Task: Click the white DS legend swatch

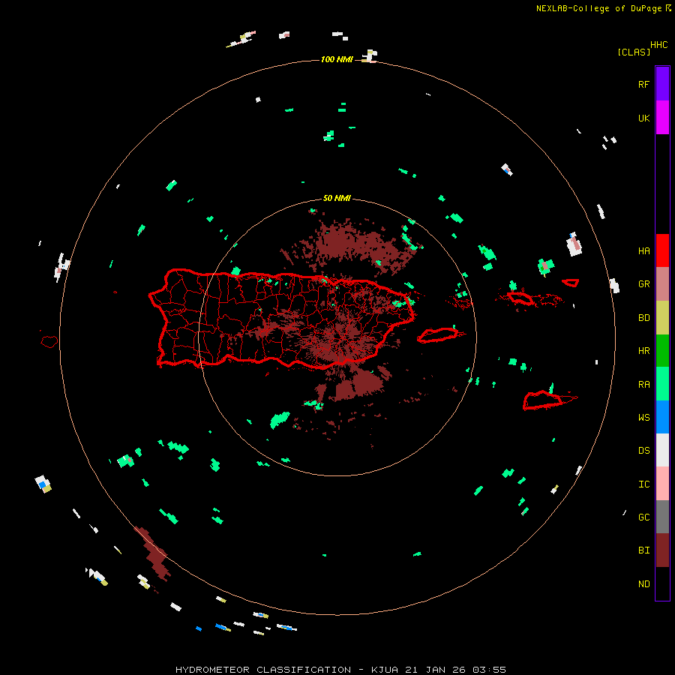Action: click(x=662, y=450)
